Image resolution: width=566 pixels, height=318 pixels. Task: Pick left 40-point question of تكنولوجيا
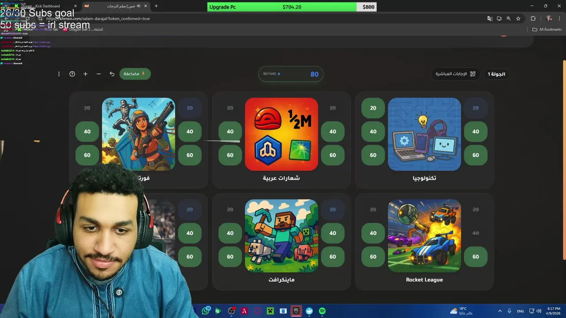[373, 132]
